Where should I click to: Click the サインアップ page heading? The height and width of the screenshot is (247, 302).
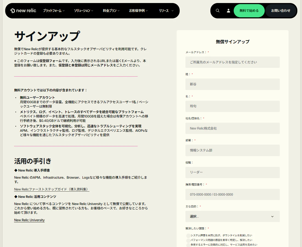coord(47,36)
